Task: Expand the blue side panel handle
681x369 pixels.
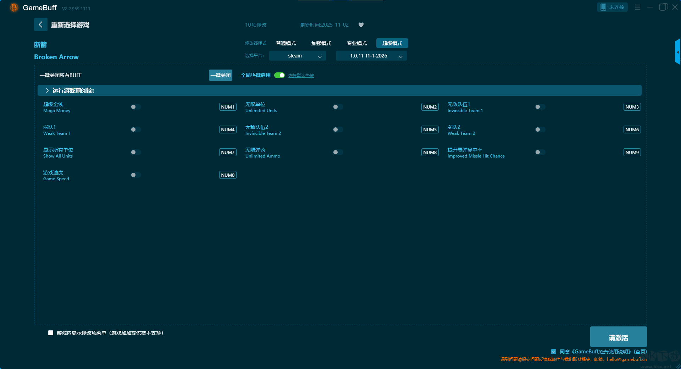Action: 677,52
